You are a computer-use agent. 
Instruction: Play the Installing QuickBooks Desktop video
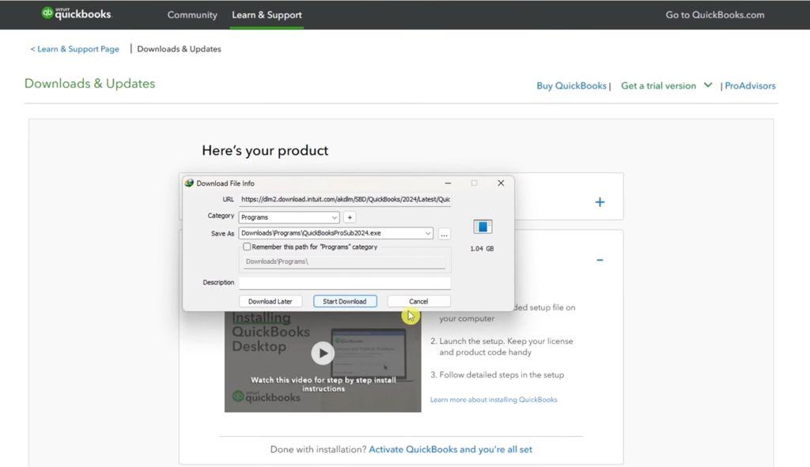tap(323, 353)
